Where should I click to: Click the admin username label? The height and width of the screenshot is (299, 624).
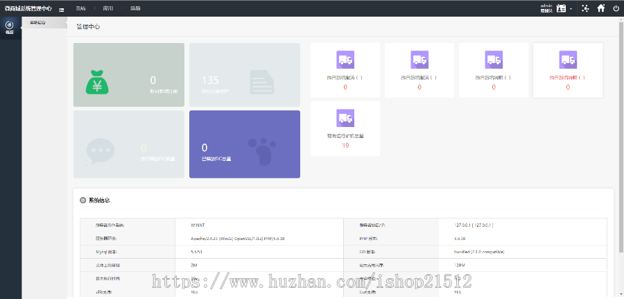pyautogui.click(x=546, y=6)
